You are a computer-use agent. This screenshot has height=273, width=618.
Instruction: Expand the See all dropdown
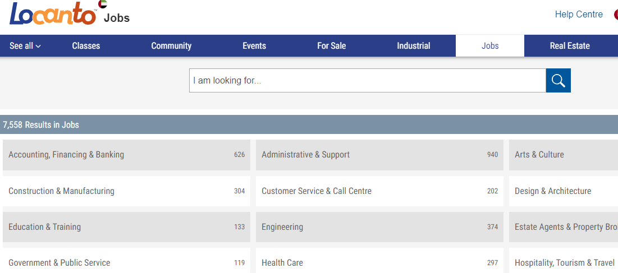point(25,46)
